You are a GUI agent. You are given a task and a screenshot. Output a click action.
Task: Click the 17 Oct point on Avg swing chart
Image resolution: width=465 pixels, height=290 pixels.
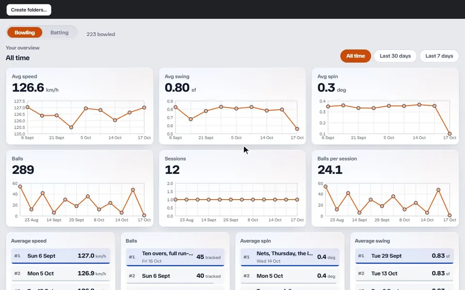(297, 129)
